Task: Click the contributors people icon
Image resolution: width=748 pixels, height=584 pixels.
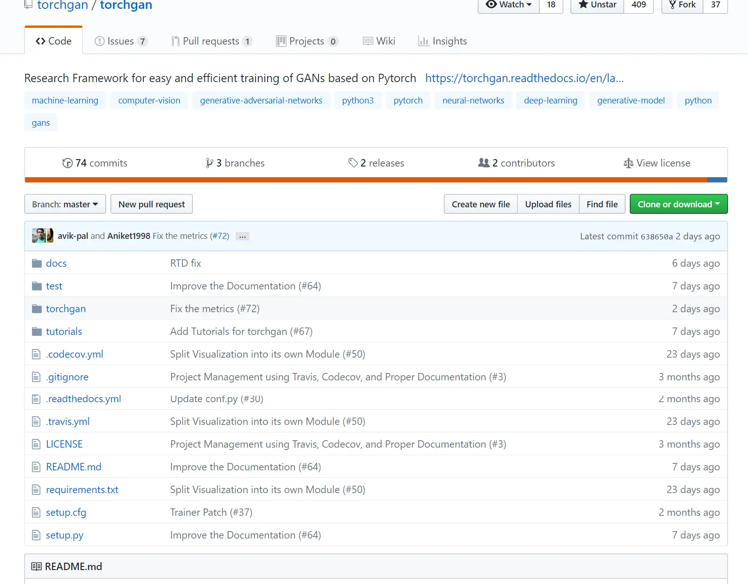Action: coord(484,163)
